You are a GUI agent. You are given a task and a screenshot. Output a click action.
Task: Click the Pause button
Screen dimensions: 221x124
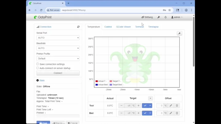click(x=58, y=122)
